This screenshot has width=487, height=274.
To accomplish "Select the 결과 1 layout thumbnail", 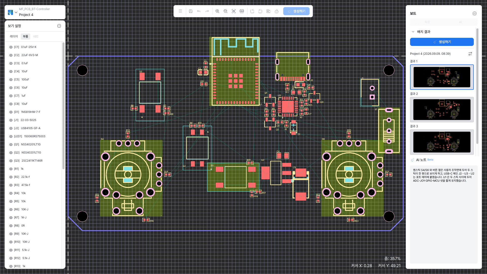I will [x=442, y=77].
